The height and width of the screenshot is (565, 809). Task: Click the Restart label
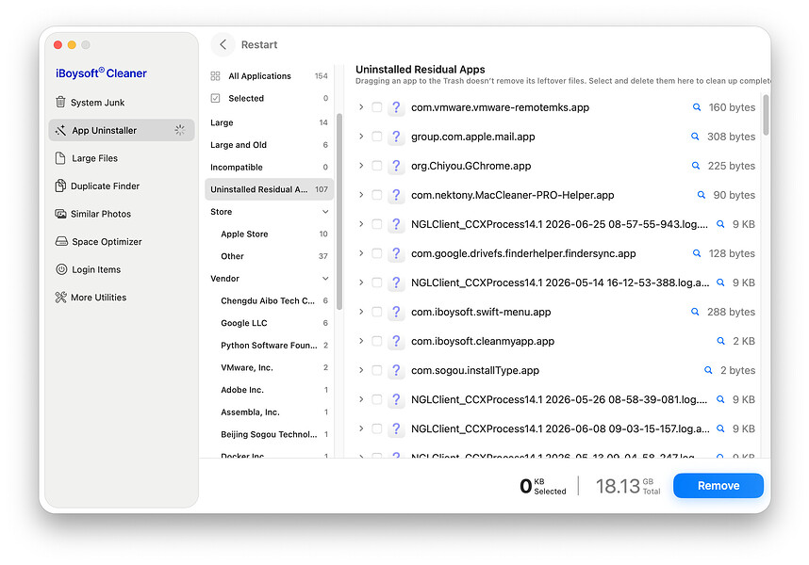click(x=259, y=45)
